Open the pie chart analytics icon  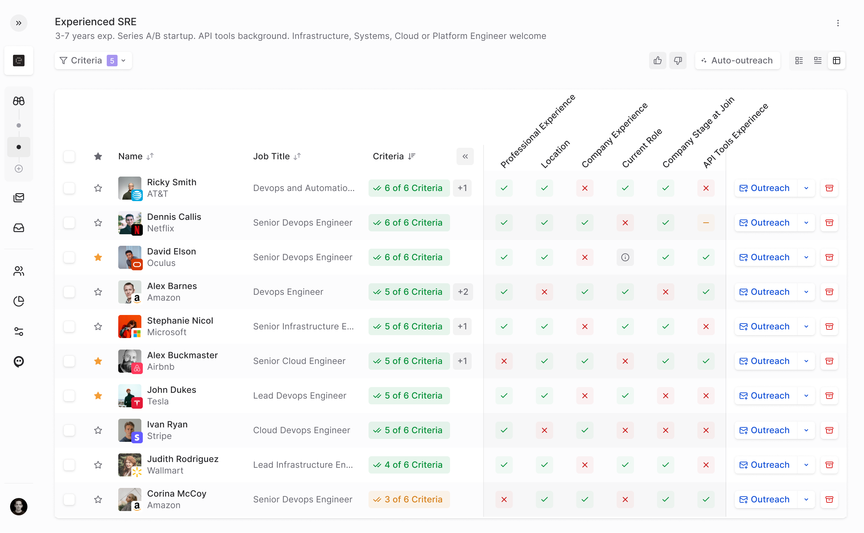pyautogui.click(x=19, y=301)
